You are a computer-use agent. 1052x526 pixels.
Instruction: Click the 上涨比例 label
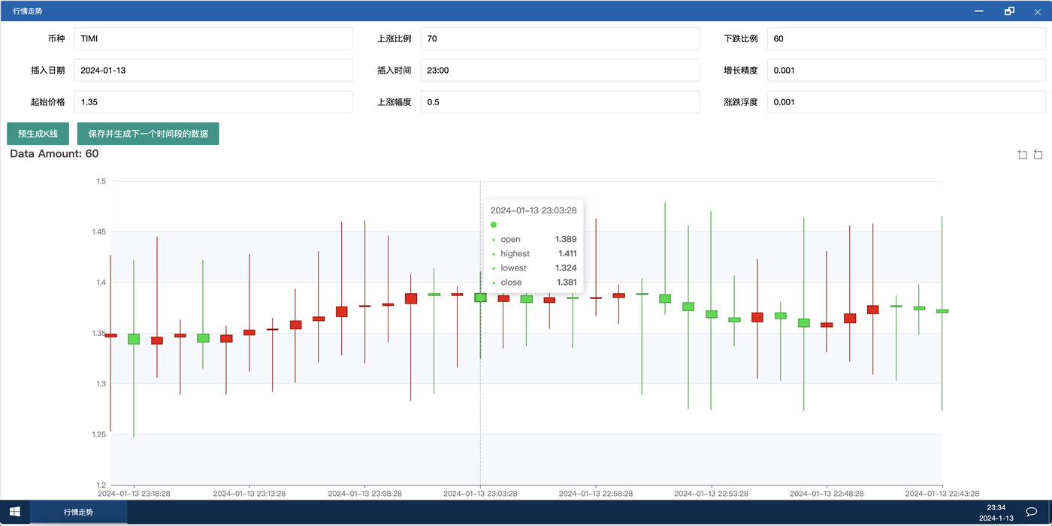(x=394, y=38)
